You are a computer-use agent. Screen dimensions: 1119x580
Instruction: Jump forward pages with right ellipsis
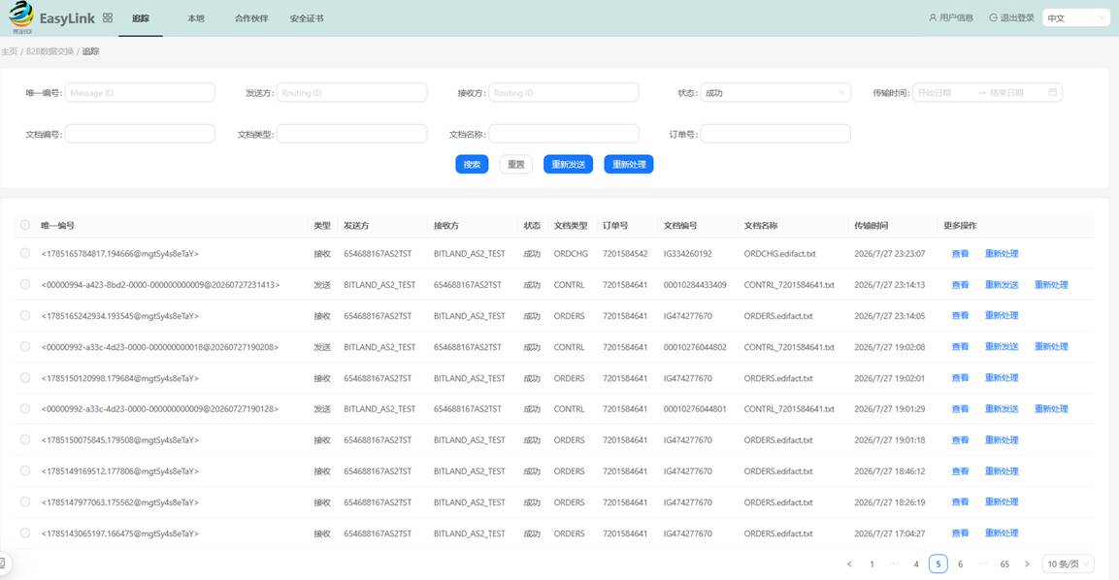tap(983, 564)
